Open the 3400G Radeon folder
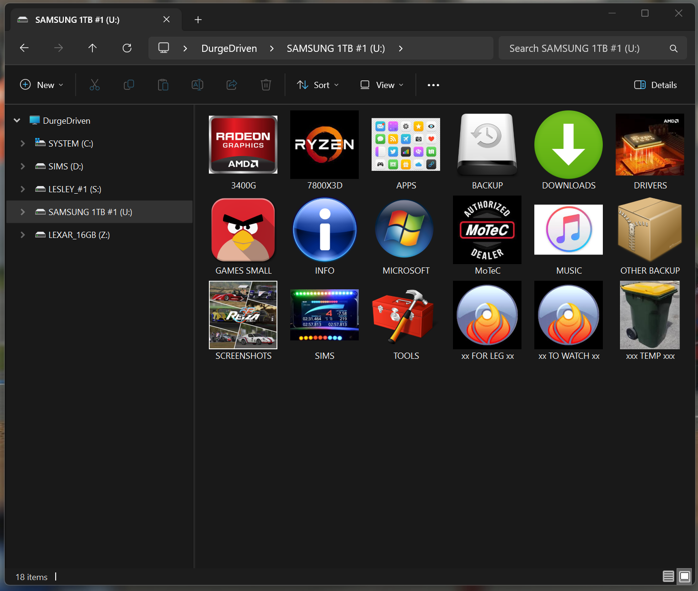The image size is (698, 591). [243, 145]
